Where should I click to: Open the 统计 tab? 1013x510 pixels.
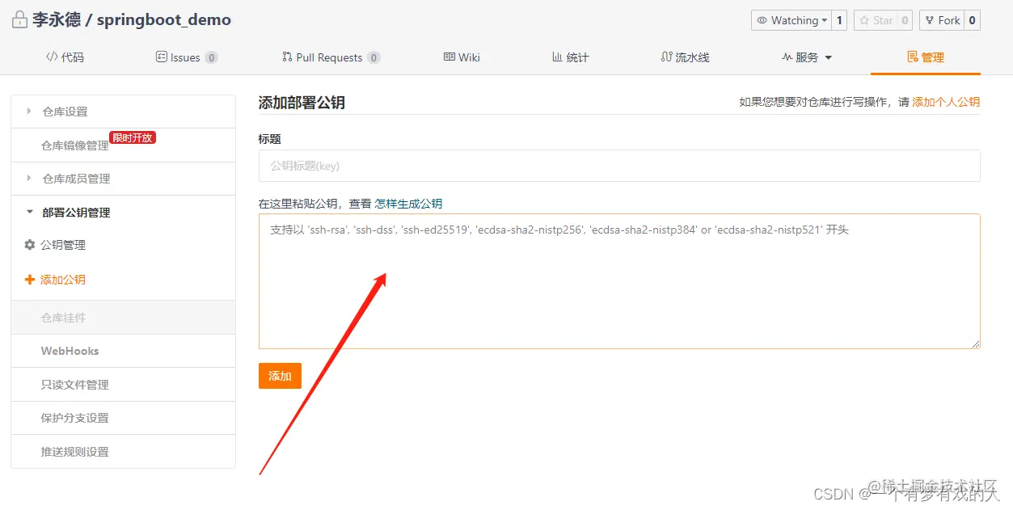[571, 57]
